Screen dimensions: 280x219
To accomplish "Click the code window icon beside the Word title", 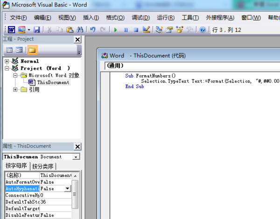I will (x=105, y=56).
